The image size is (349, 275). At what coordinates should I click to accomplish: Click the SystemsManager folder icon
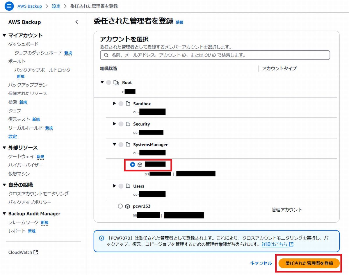[x=128, y=144]
